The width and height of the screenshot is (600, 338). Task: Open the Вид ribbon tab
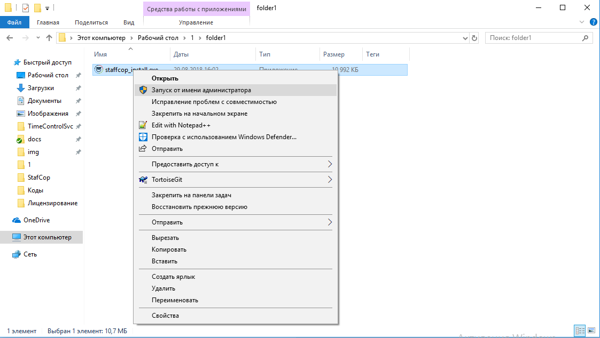[129, 22]
